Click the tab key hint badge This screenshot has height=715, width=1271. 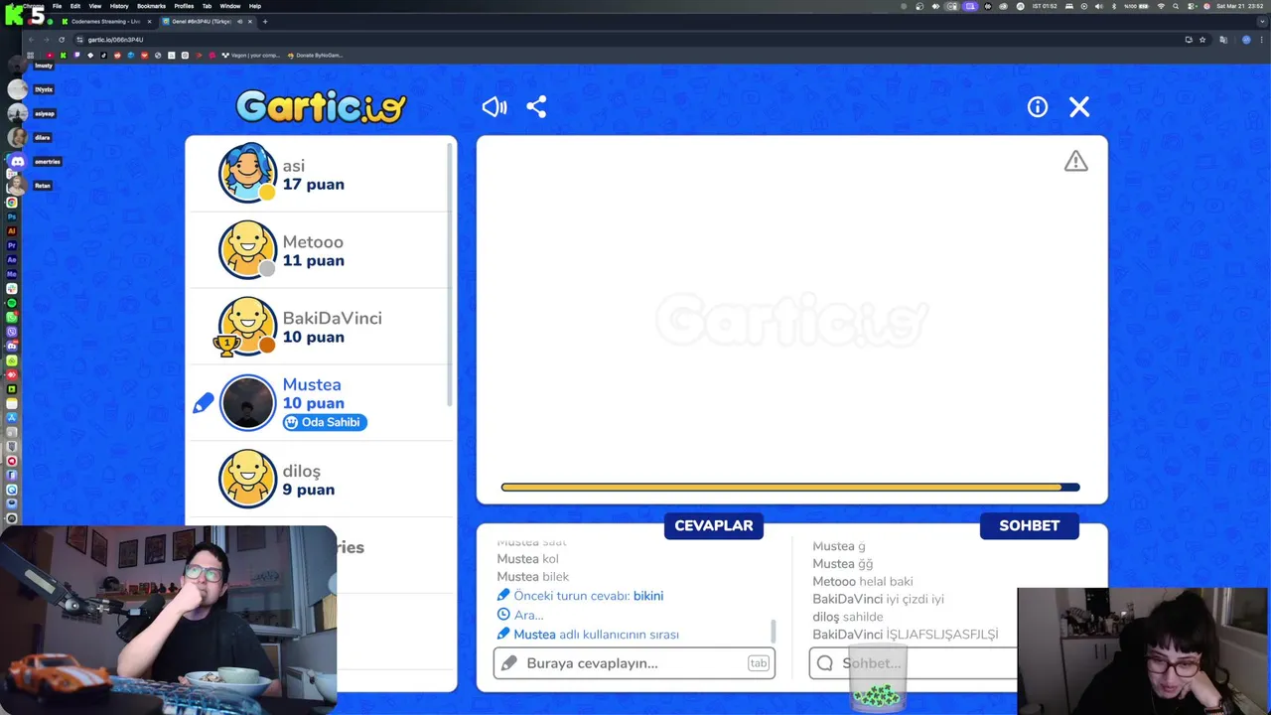(759, 663)
